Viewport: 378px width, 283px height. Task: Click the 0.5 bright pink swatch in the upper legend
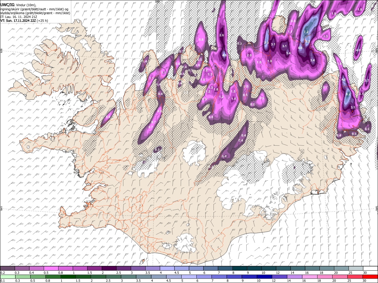pos(51,268)
